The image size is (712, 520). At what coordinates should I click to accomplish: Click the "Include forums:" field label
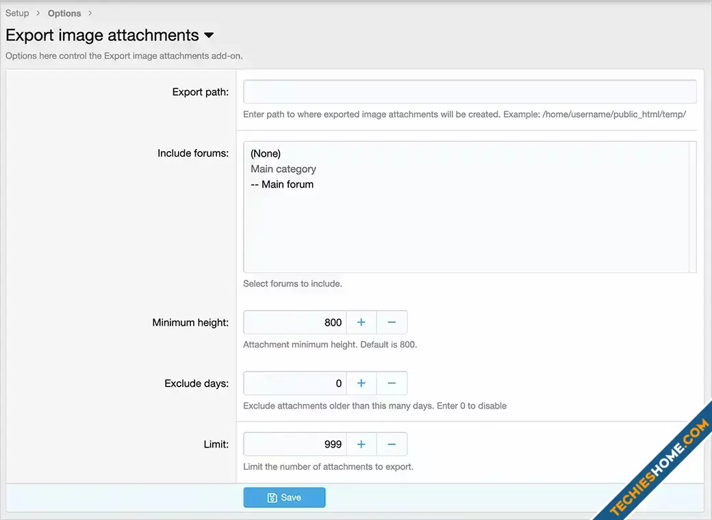[x=193, y=153]
